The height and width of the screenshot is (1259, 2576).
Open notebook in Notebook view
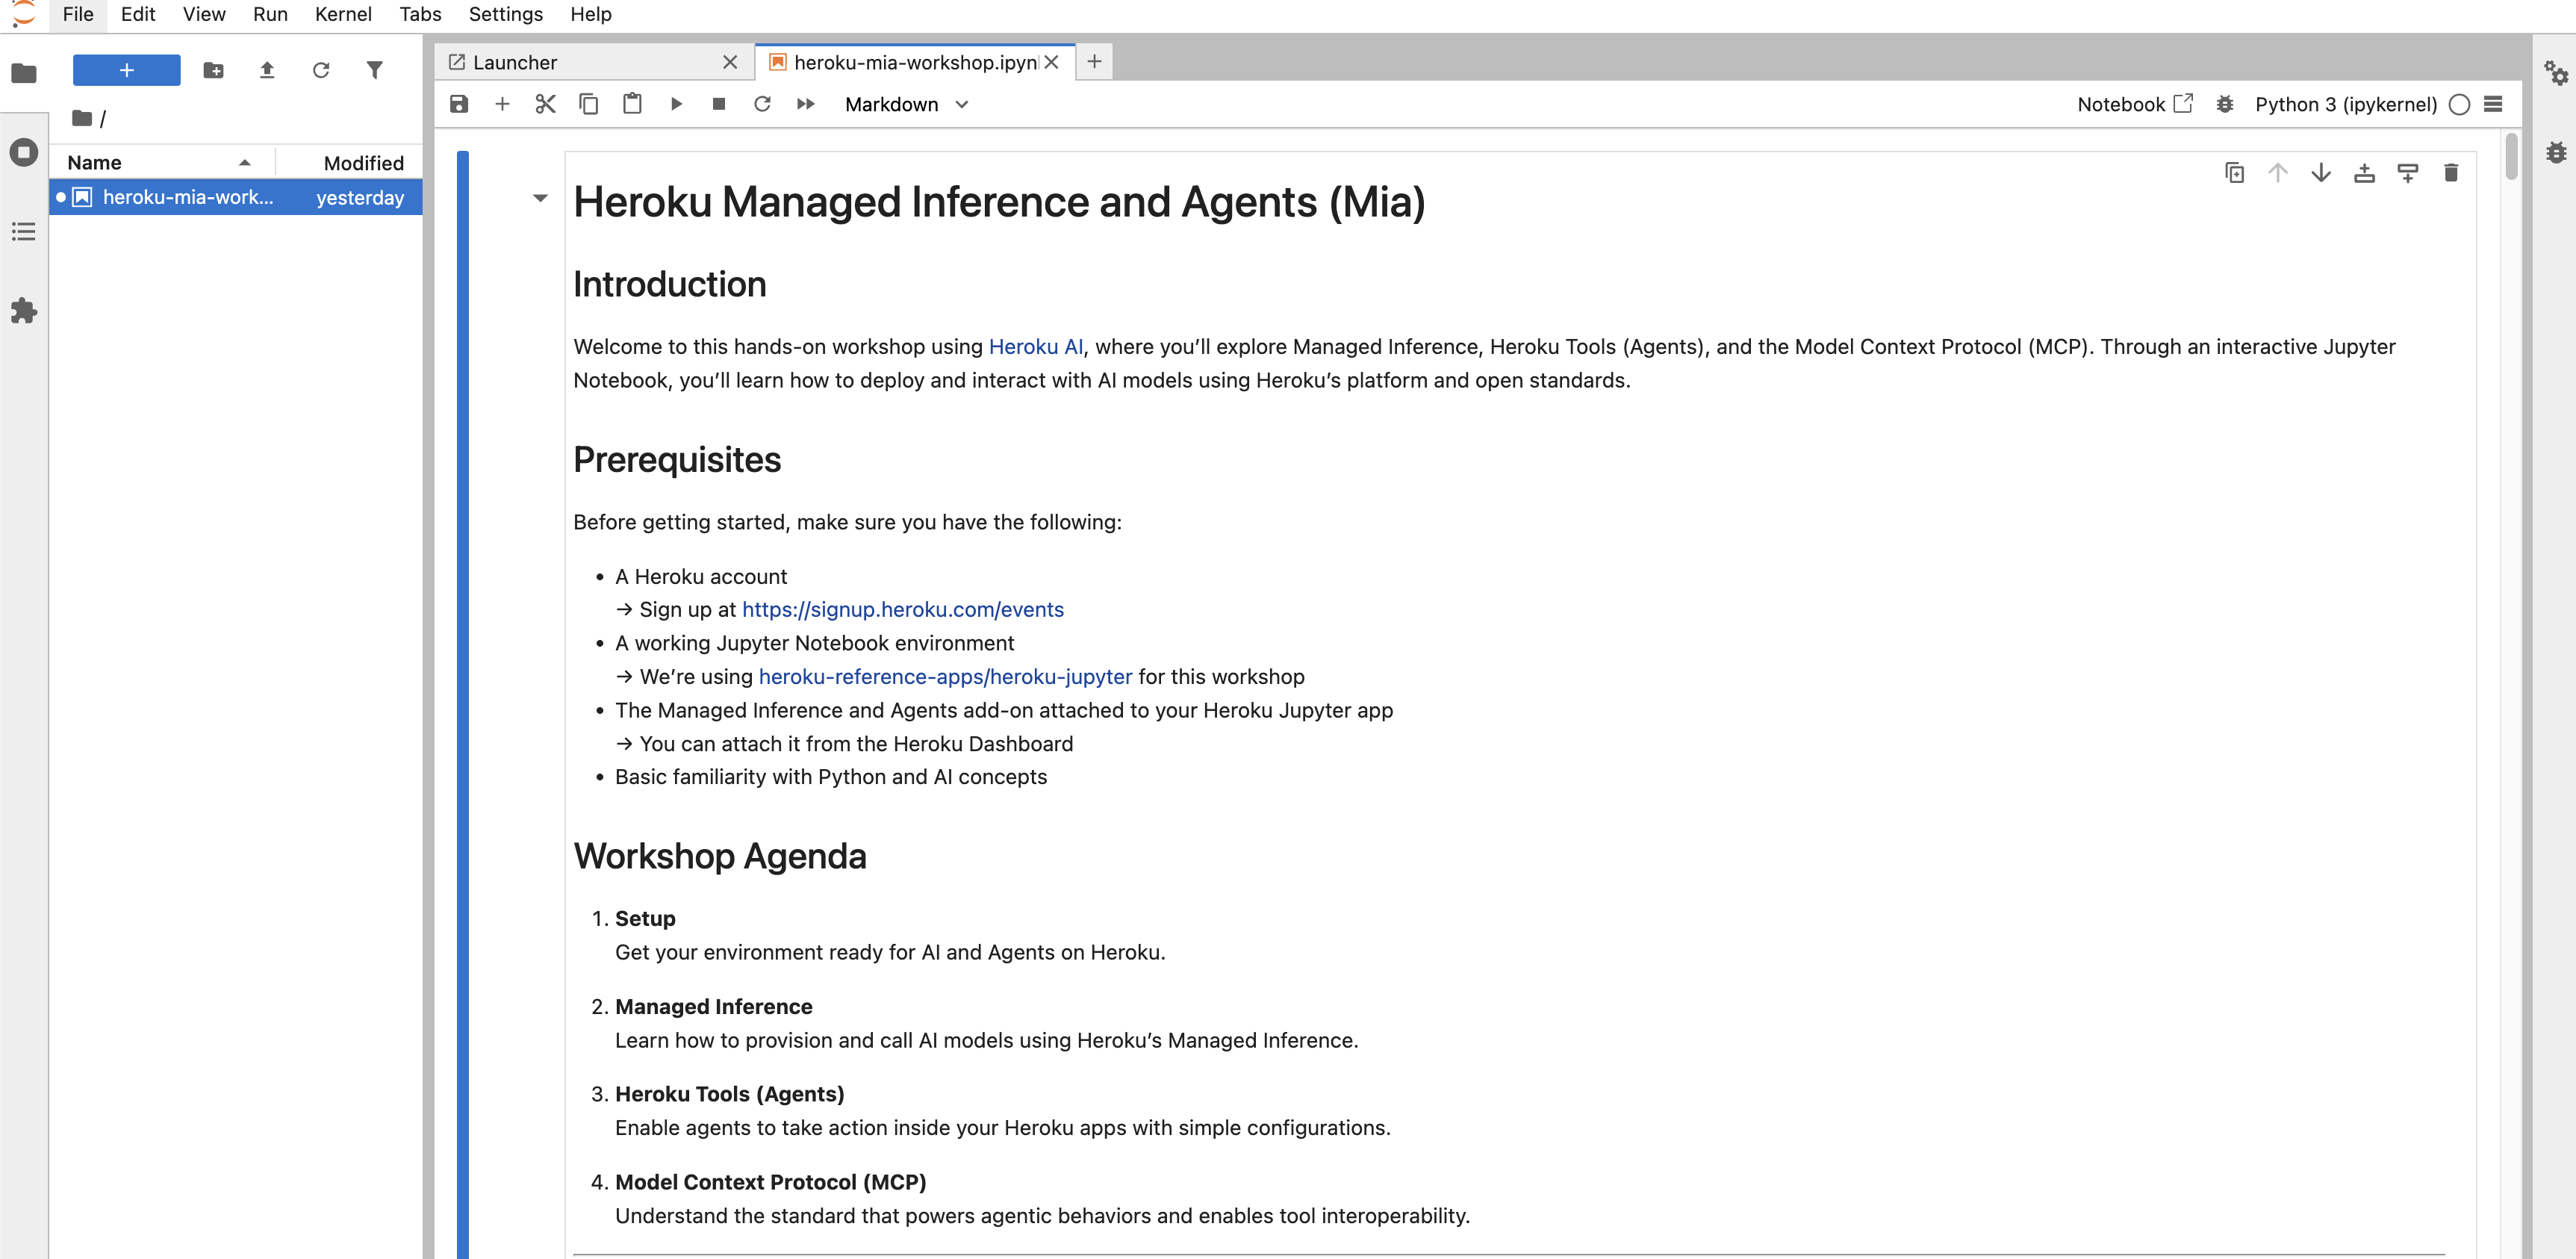tap(2134, 104)
